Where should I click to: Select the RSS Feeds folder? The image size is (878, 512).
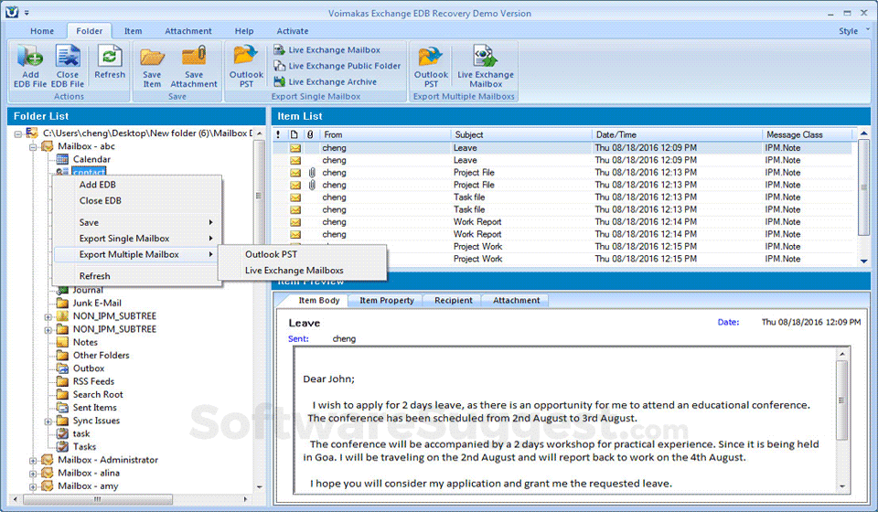pyautogui.click(x=93, y=381)
